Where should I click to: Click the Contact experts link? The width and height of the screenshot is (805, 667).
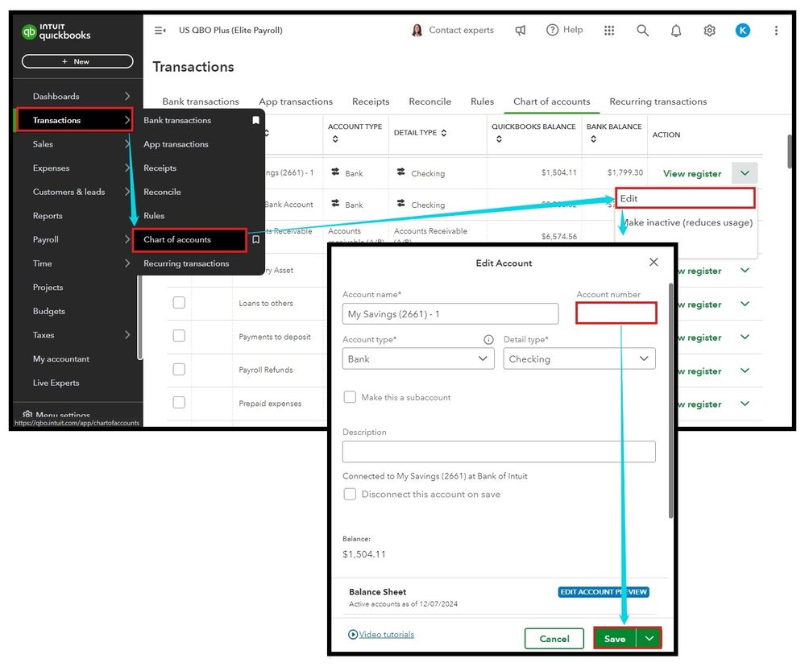pyautogui.click(x=461, y=31)
